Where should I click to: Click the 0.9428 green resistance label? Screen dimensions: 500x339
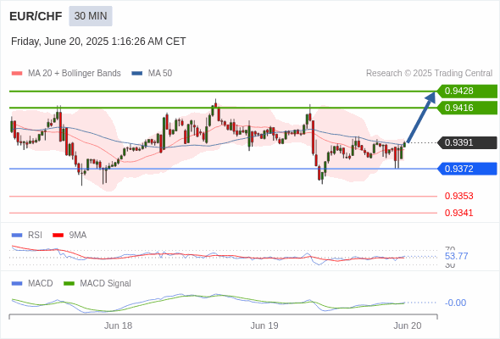click(467, 91)
